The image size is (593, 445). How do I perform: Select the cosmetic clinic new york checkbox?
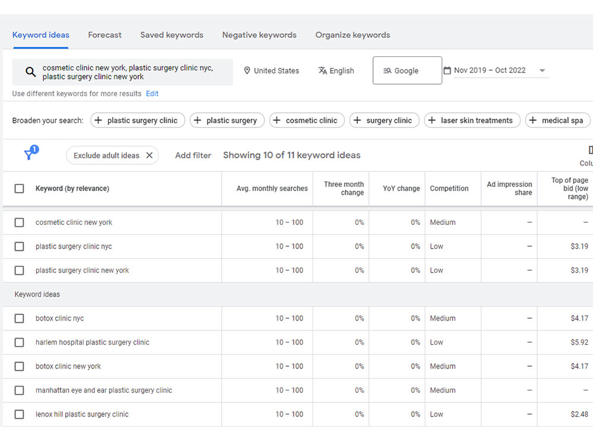point(20,223)
